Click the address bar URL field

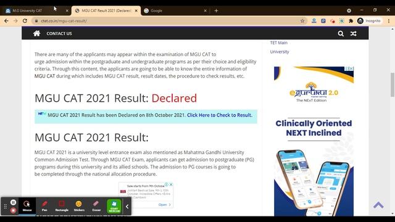coord(169,21)
